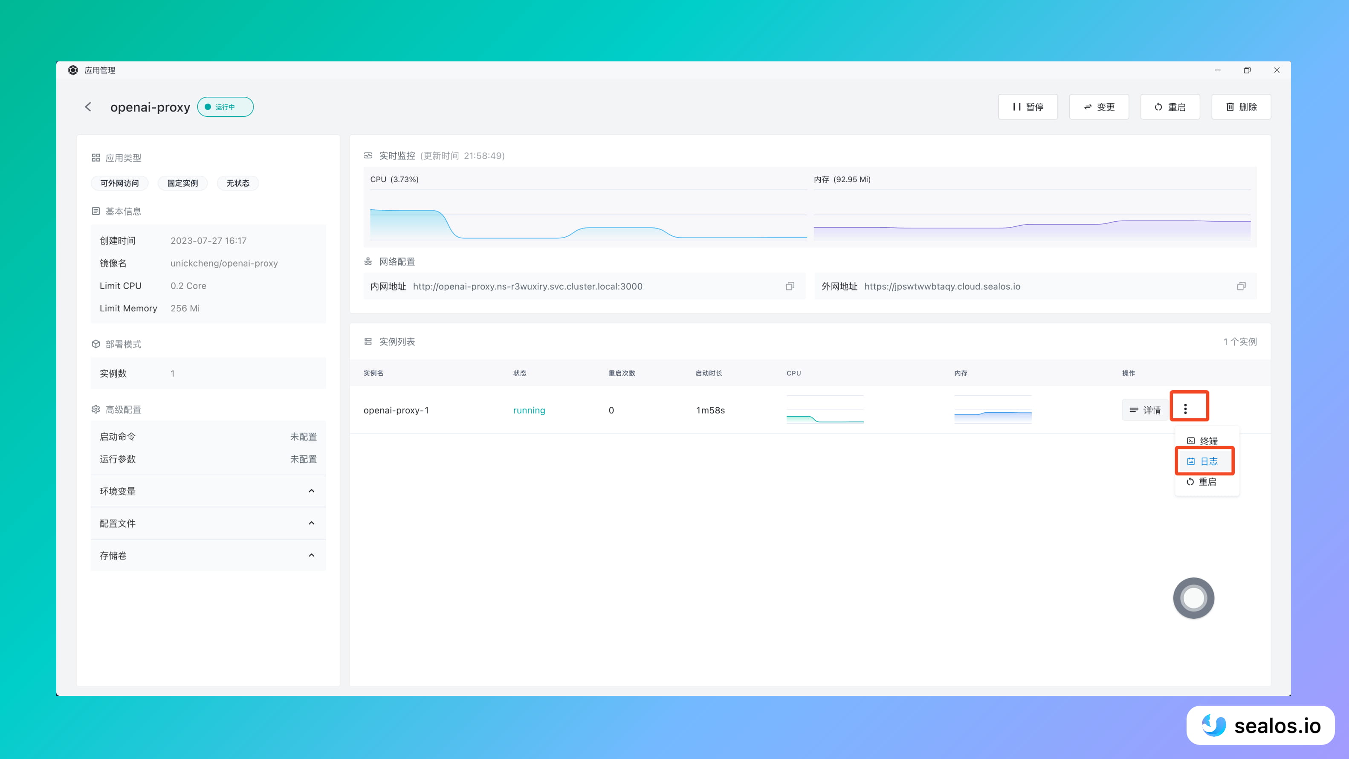Go back using the left arrow icon
The image size is (1349, 759).
click(88, 107)
